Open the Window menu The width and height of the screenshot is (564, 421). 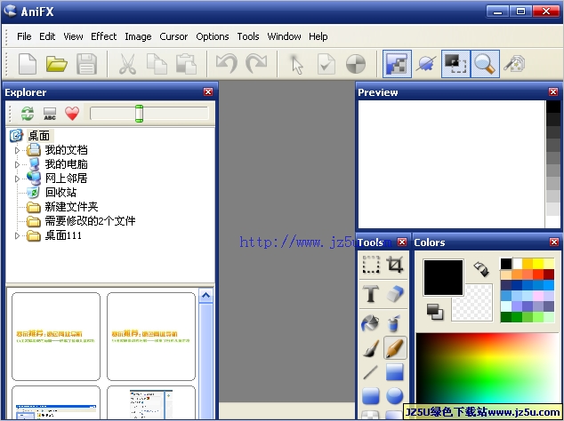click(x=284, y=36)
